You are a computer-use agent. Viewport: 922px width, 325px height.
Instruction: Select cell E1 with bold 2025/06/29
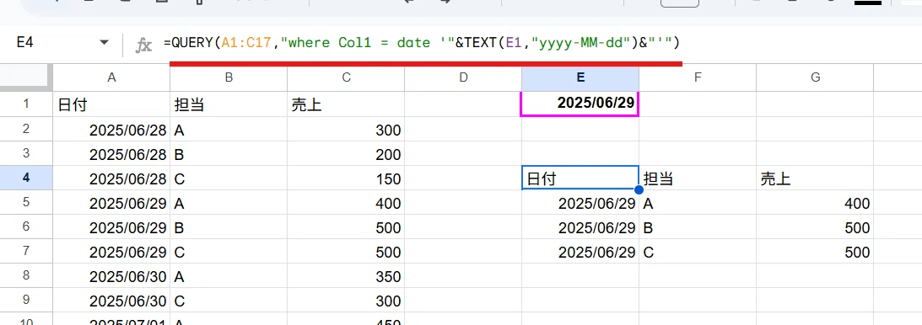pyautogui.click(x=580, y=104)
